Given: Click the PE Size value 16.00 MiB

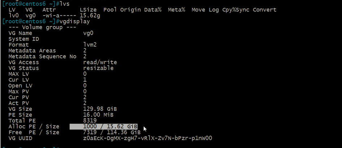Looking at the screenshot, I should [x=98, y=115].
